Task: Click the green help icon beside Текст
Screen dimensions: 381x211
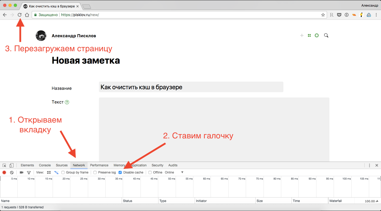Action: pos(67,102)
